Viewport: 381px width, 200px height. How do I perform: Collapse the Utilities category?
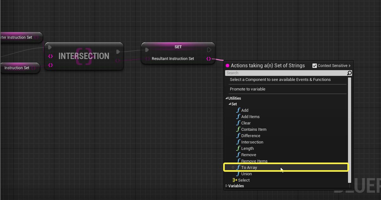coord(227,98)
